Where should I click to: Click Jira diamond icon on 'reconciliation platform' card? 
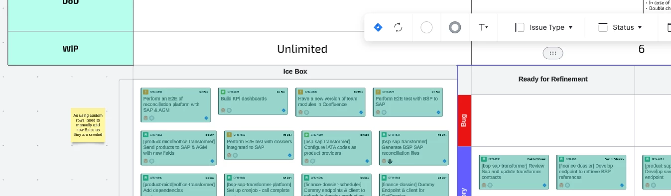tap(206, 118)
